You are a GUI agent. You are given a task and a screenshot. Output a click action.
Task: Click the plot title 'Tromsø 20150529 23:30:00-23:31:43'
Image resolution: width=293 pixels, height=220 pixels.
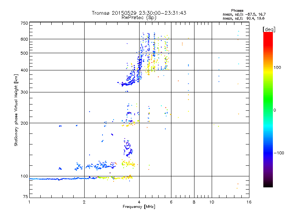pyautogui.click(x=139, y=13)
